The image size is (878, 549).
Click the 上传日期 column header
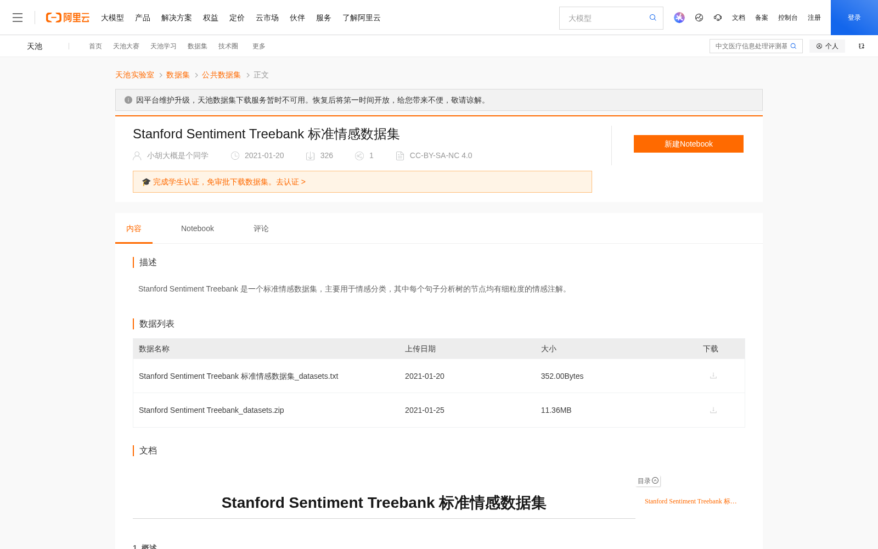pos(420,349)
